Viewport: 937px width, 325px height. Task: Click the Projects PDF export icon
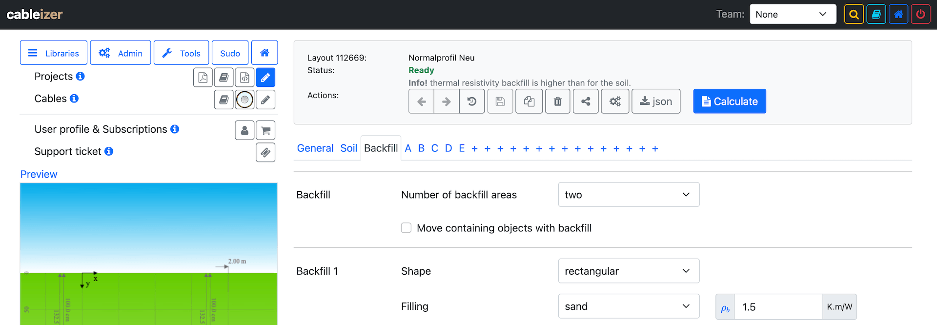coord(203,77)
